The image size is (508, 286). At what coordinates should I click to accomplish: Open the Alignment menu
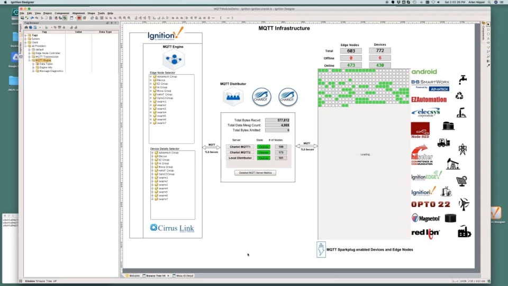coord(78,13)
